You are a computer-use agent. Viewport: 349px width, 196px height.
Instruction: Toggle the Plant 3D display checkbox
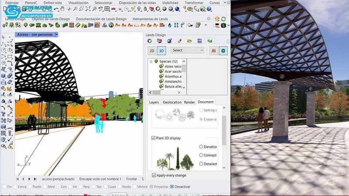click(x=154, y=138)
